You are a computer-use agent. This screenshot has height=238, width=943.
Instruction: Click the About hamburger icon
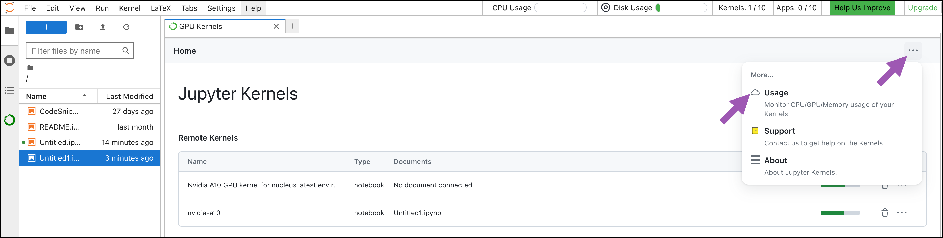pos(755,160)
